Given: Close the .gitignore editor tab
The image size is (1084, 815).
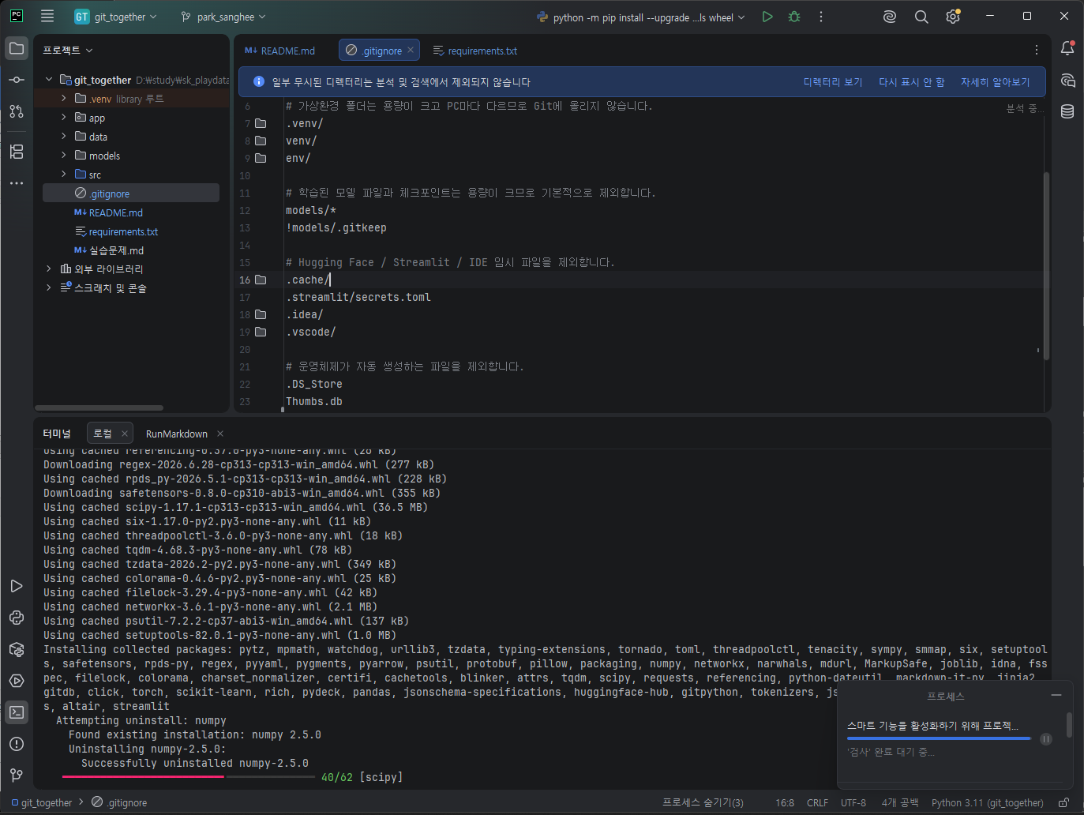Looking at the screenshot, I should [x=411, y=50].
